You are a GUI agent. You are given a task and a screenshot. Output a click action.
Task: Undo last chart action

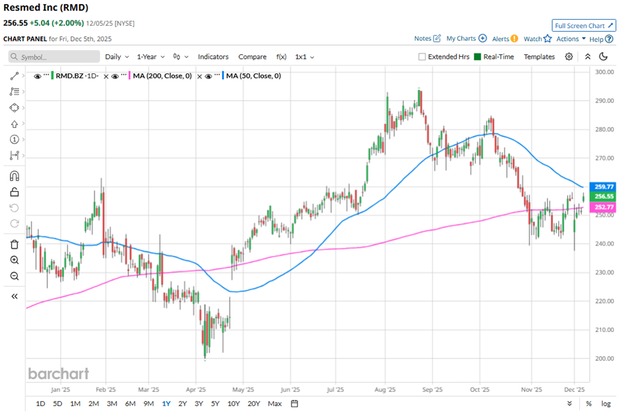click(15, 208)
